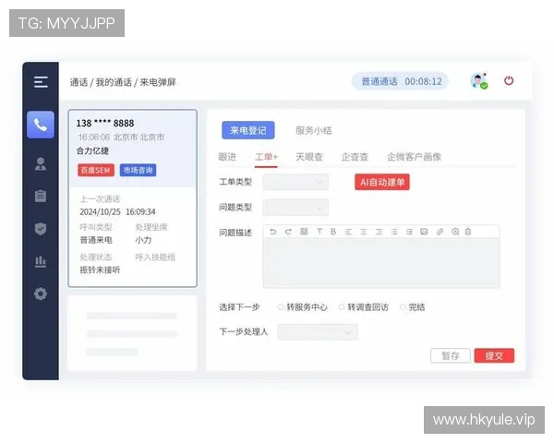The width and height of the screenshot is (554, 443).
Task: Click the red power logout icon
Action: coord(509,81)
